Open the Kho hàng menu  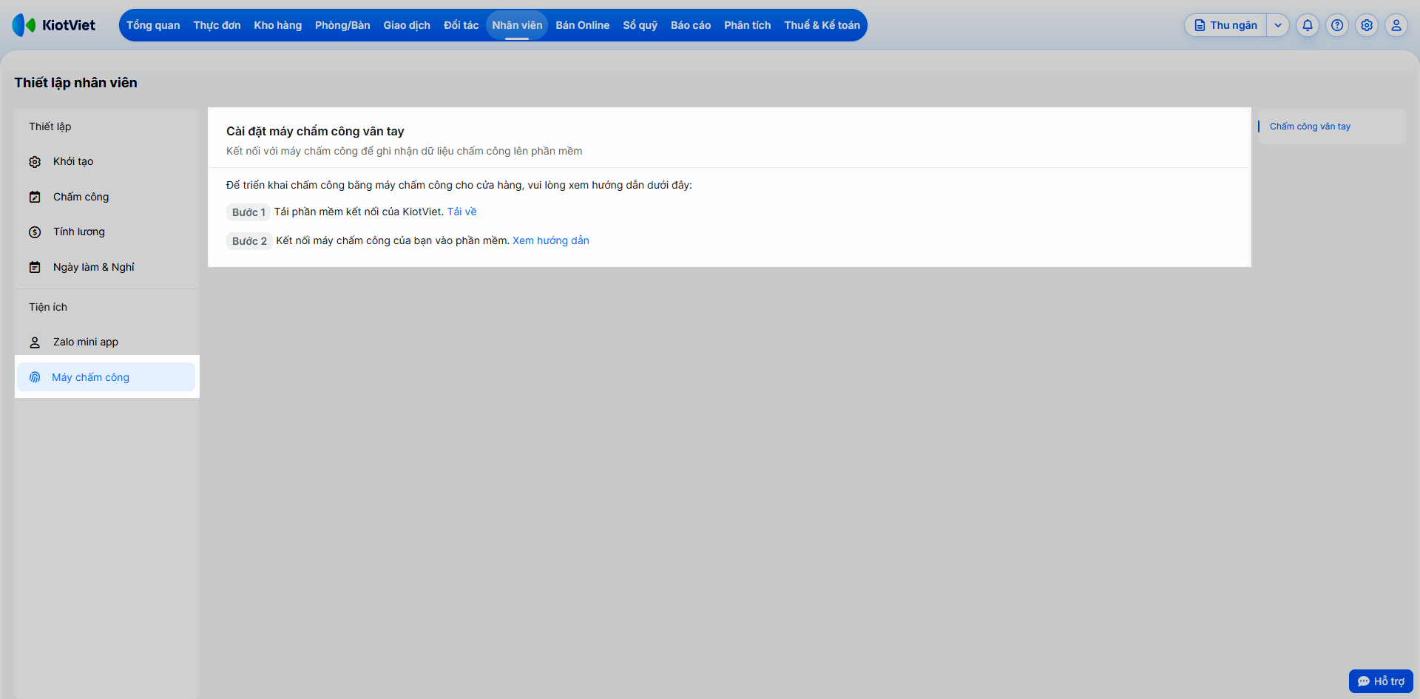[x=278, y=25]
